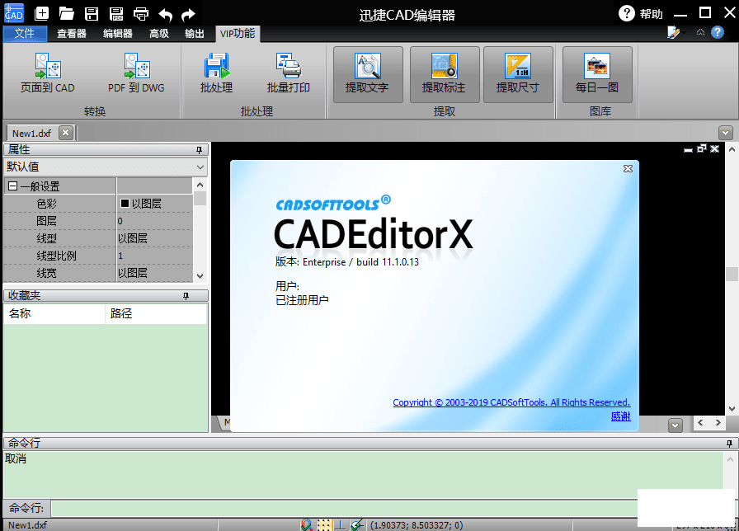Close the New1.dxf tab

[x=65, y=133]
